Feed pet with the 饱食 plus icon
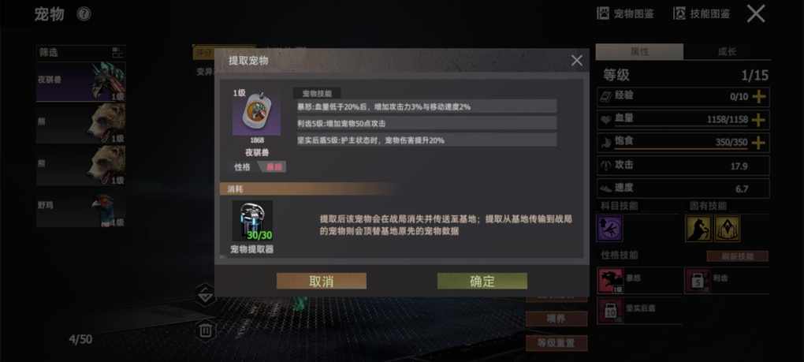The image size is (804, 362). (x=758, y=143)
